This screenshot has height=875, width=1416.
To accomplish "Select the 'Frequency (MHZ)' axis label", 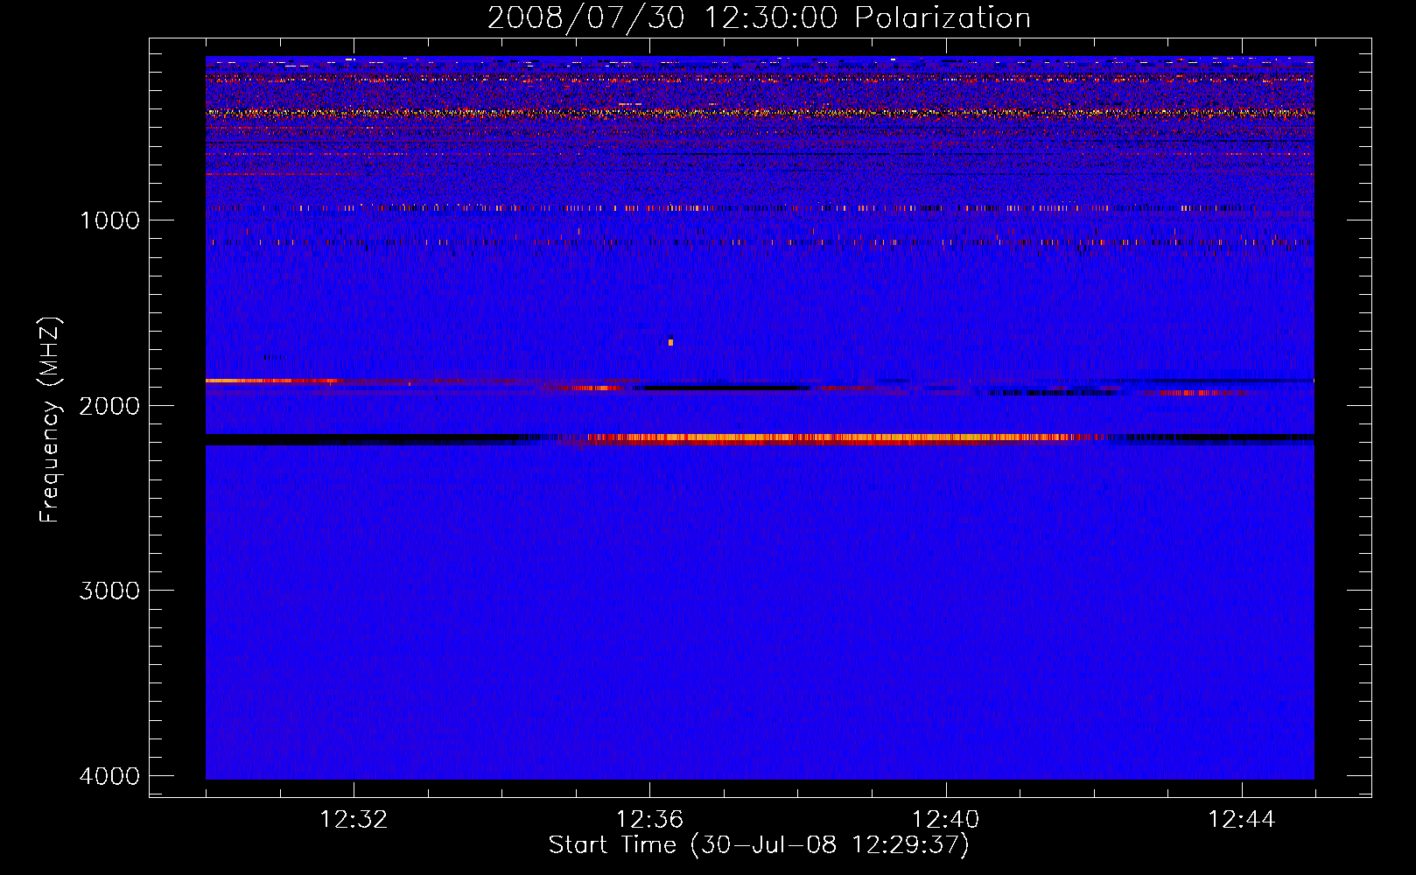I will tap(50, 421).
